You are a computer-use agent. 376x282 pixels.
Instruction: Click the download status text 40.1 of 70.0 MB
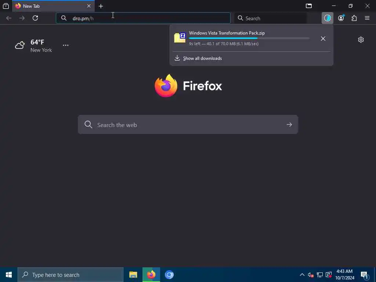(x=224, y=44)
